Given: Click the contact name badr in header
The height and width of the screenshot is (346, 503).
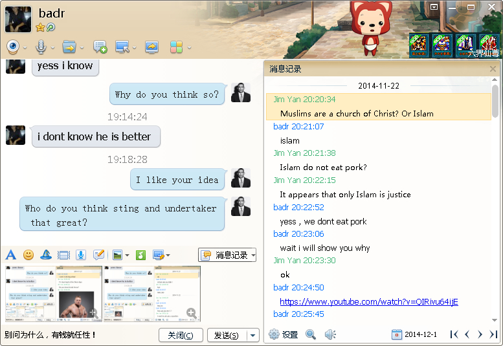Looking at the screenshot, I should click(x=52, y=14).
